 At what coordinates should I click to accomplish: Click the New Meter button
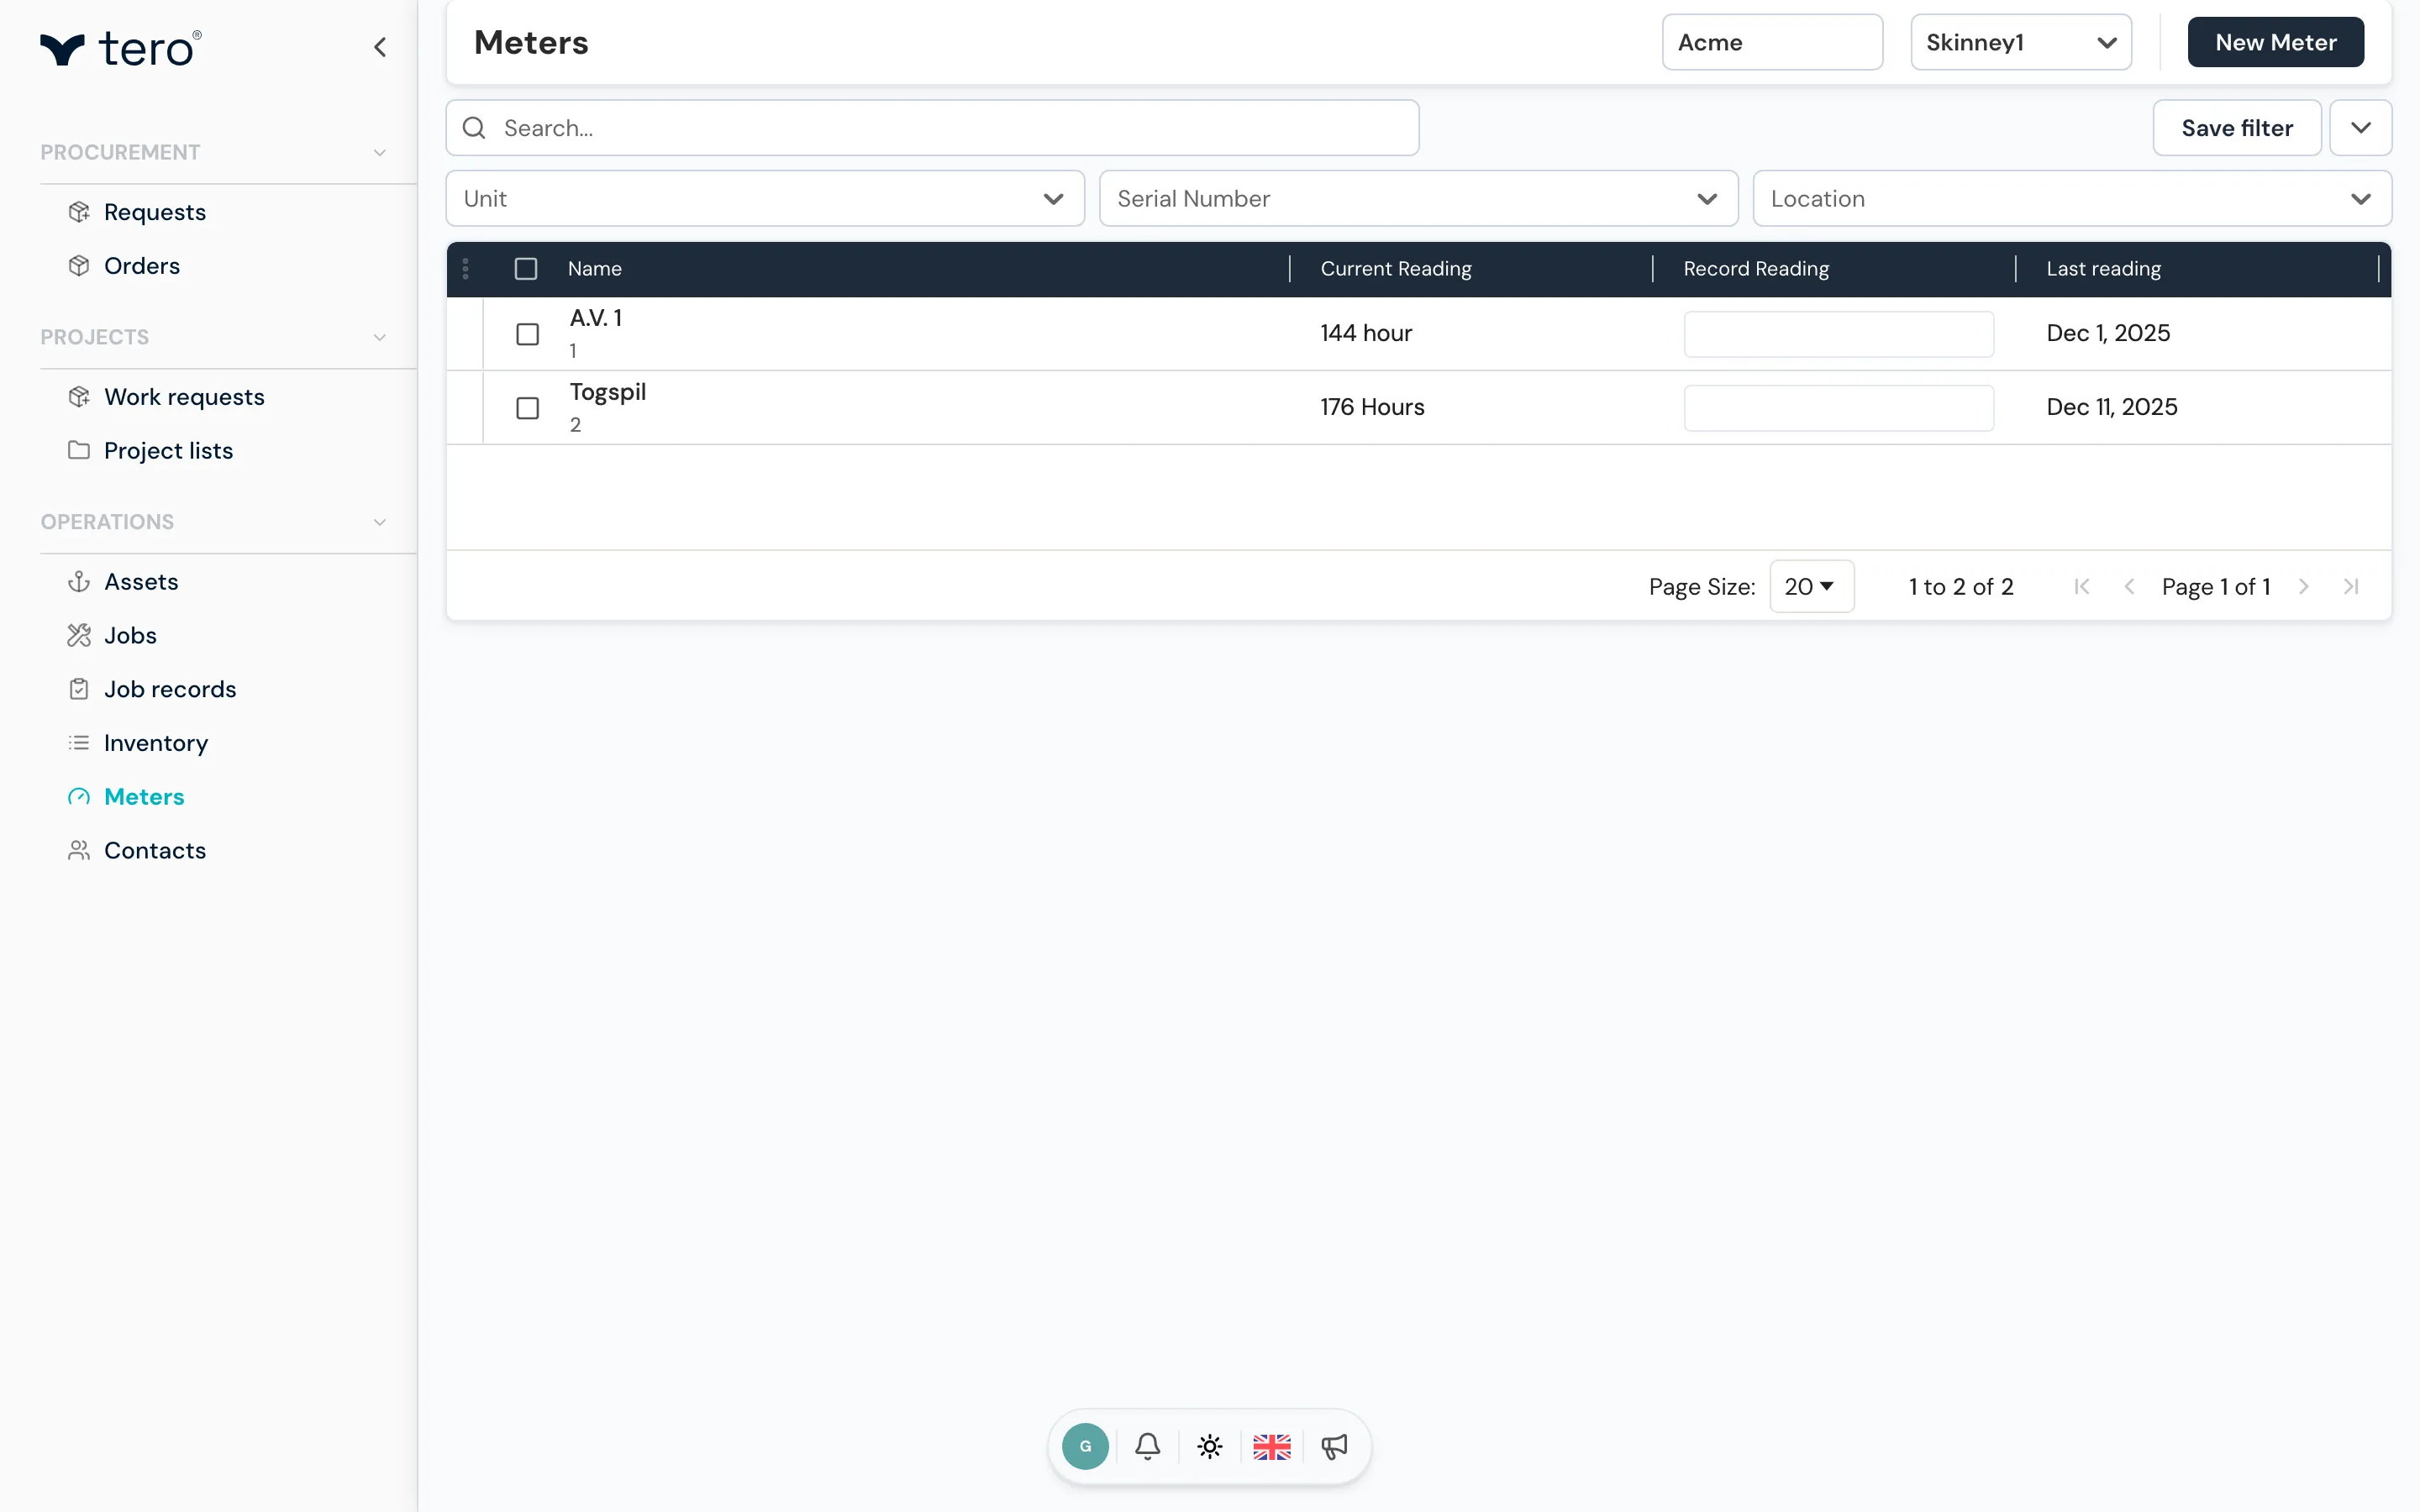[x=2275, y=42]
